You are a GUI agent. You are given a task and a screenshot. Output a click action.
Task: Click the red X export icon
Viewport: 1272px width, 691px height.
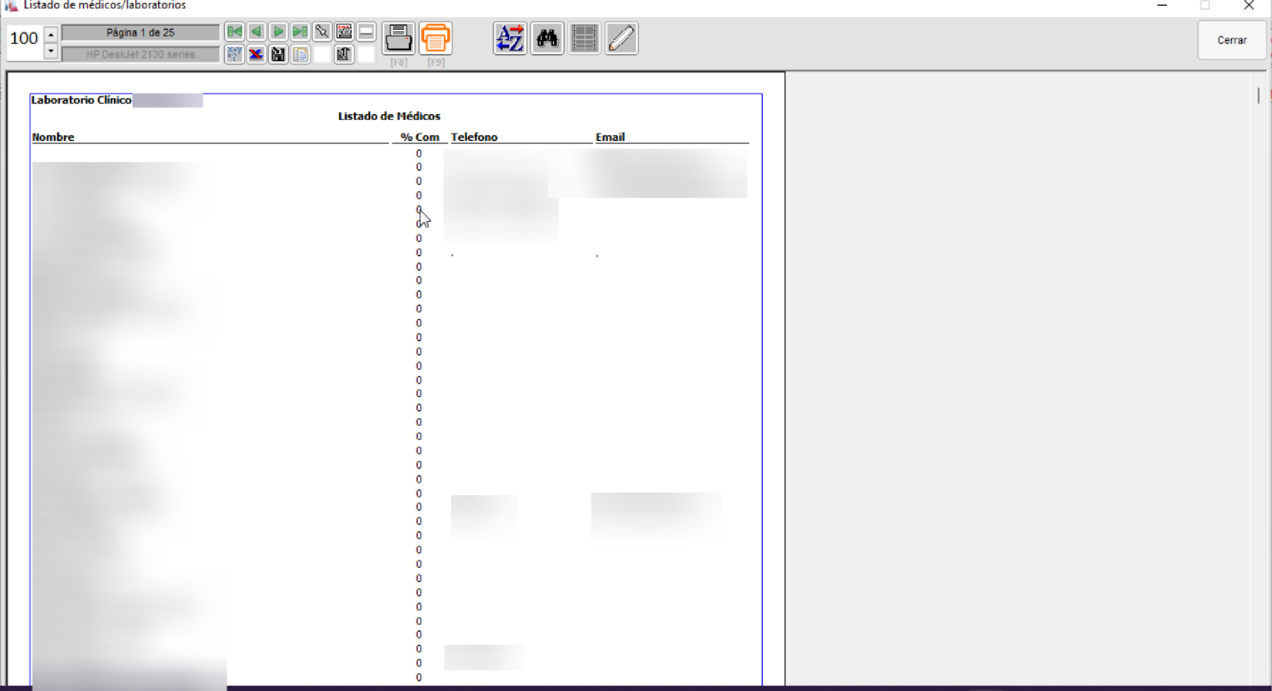click(x=256, y=54)
